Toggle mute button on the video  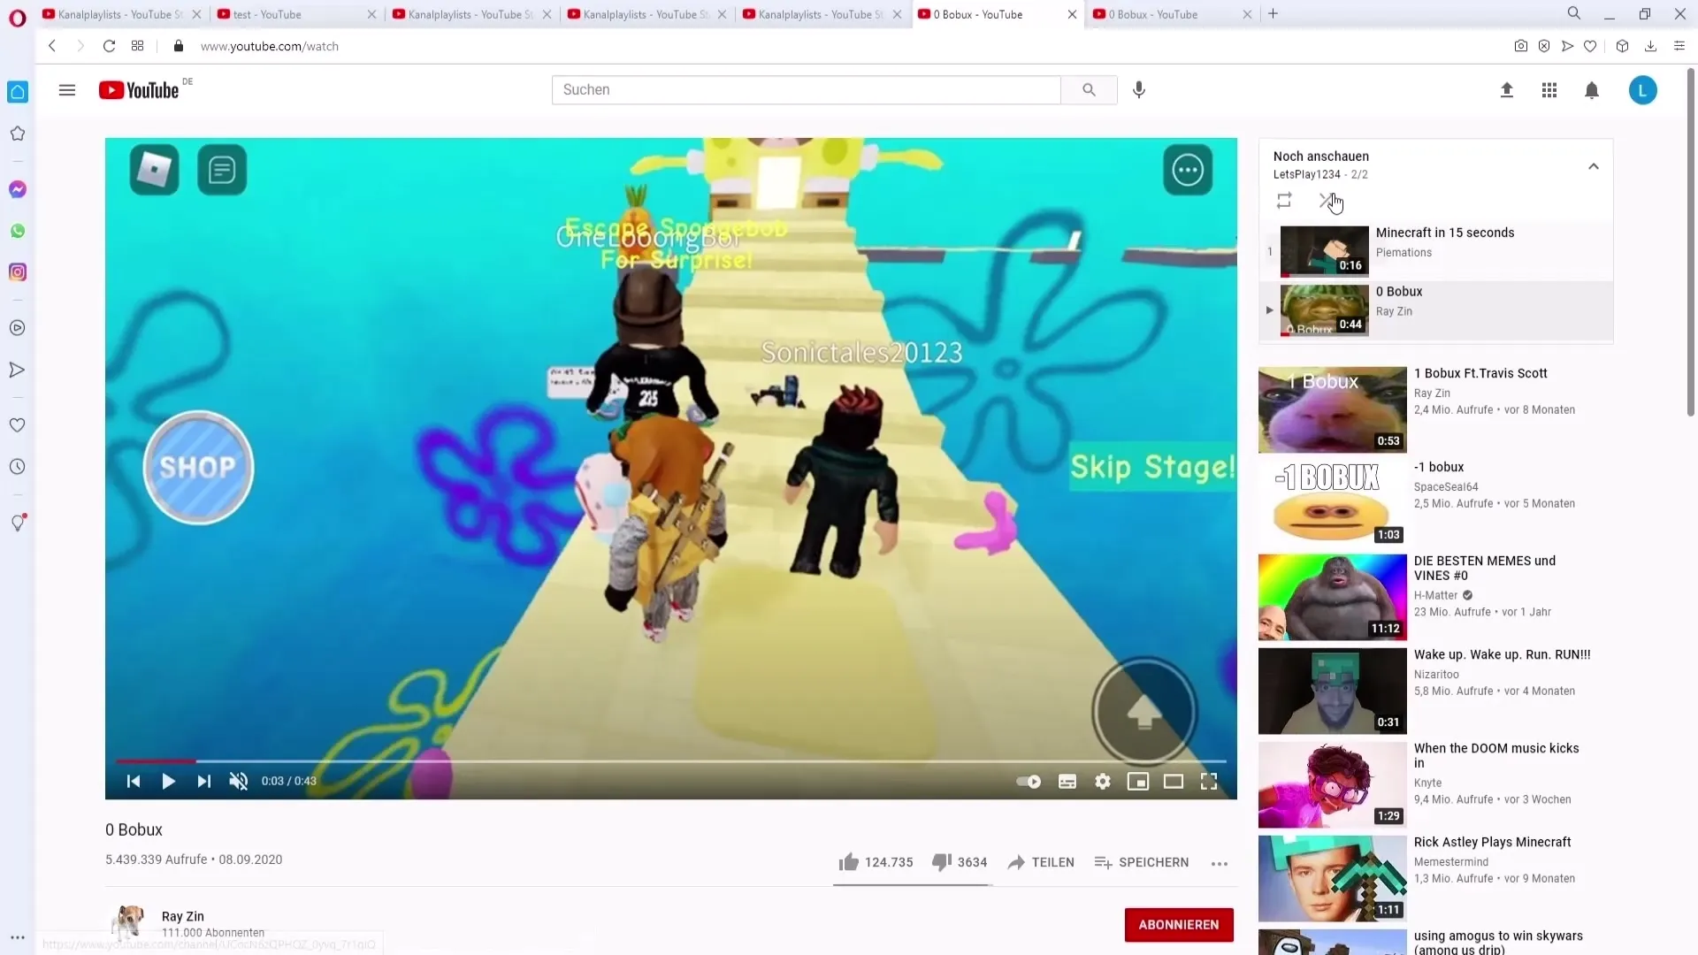coord(238,782)
